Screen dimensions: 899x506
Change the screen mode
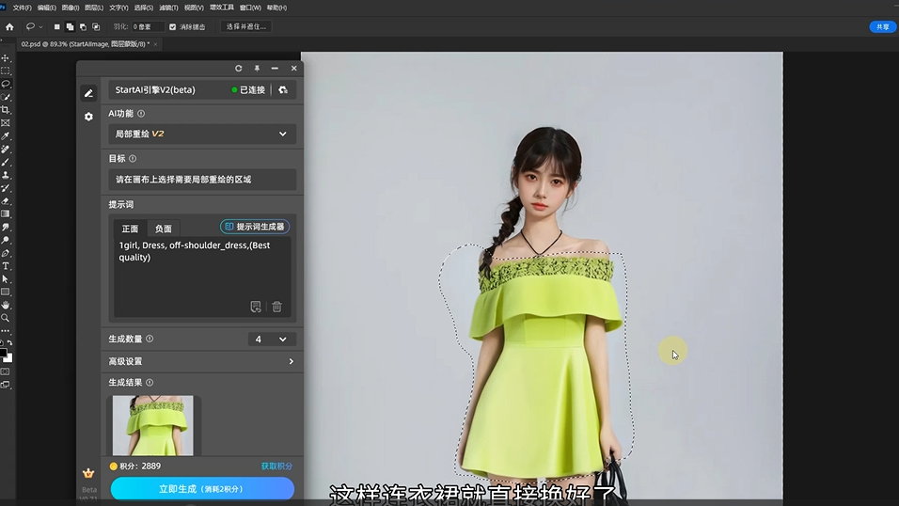click(x=5, y=385)
